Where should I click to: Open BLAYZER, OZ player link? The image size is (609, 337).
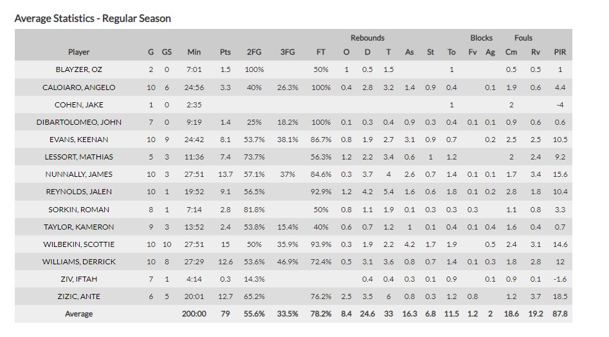(x=78, y=69)
